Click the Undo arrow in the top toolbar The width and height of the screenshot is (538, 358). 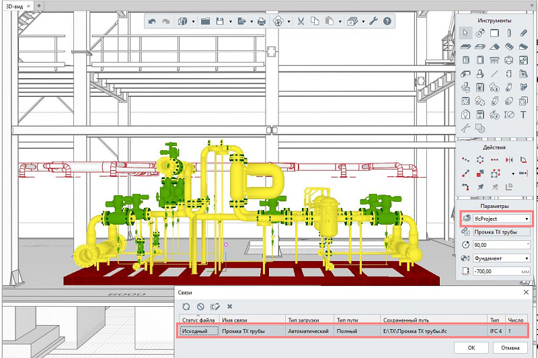click(152, 22)
